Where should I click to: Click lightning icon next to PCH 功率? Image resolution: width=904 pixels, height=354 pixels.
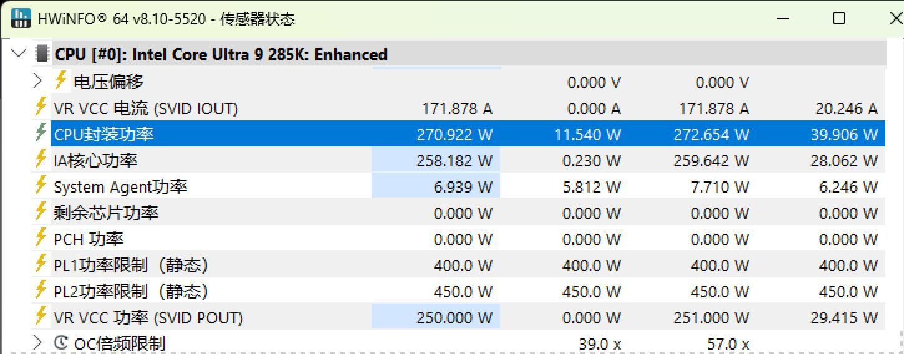(41, 239)
